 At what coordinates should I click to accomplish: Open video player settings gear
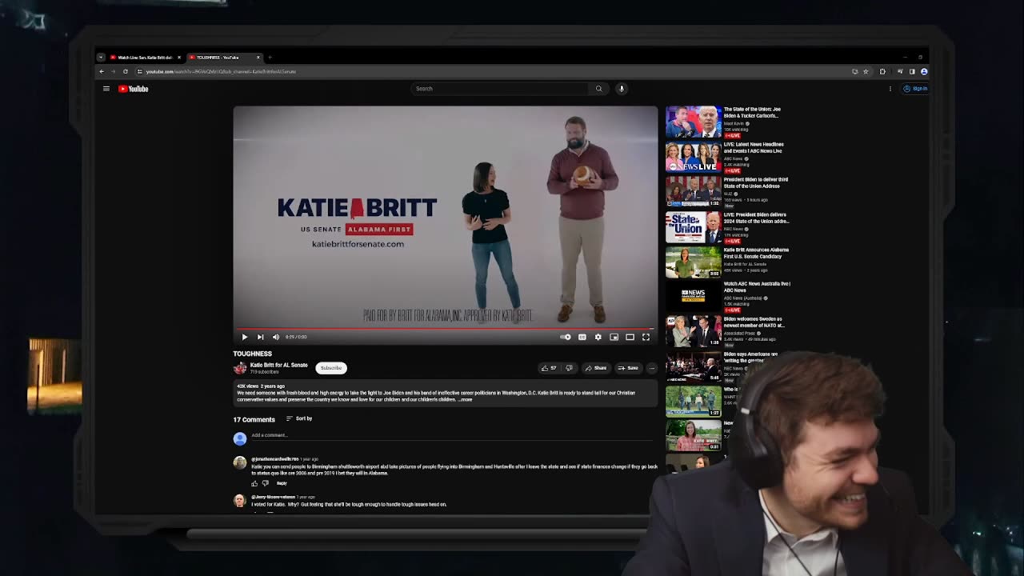point(598,337)
